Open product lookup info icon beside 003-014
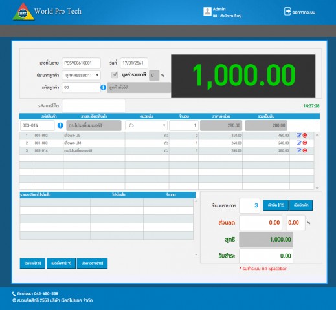Image resolution: width=336 pixels, height=310 pixels. 60,125
